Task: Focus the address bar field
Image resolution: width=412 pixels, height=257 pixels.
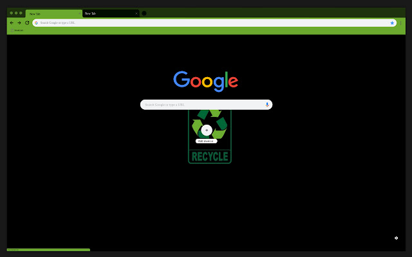Action: (214, 23)
